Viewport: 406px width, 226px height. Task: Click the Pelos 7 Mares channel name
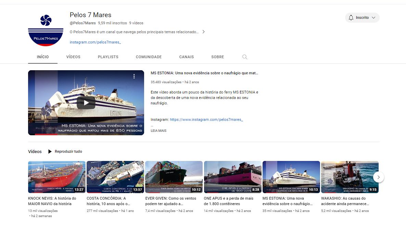pos(90,15)
